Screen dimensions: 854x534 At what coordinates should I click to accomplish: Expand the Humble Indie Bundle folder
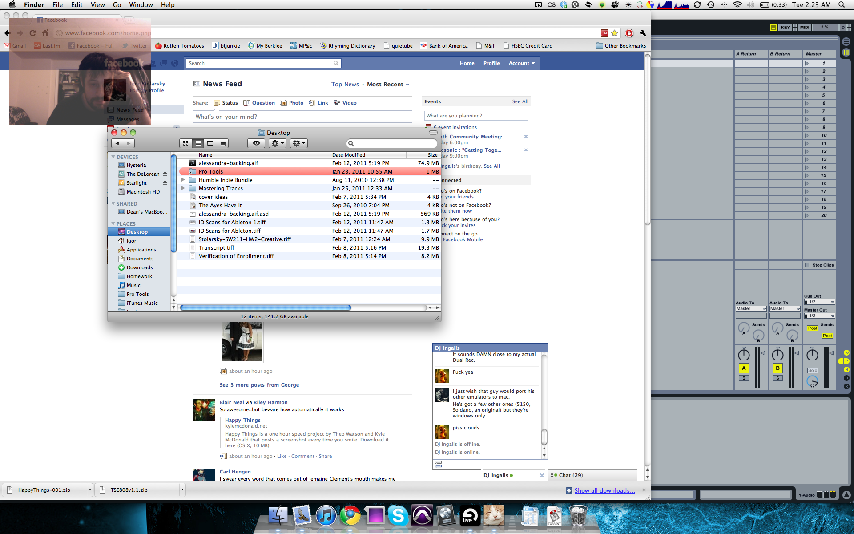pos(183,180)
